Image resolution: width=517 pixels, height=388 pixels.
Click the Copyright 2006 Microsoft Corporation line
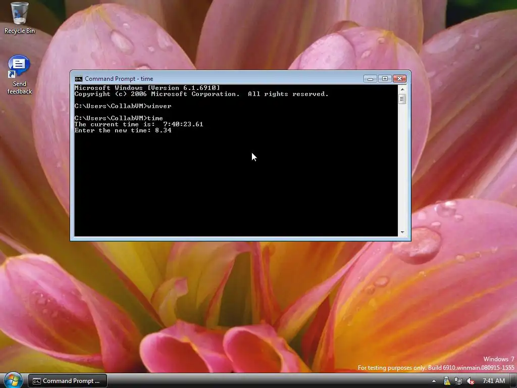(x=201, y=94)
